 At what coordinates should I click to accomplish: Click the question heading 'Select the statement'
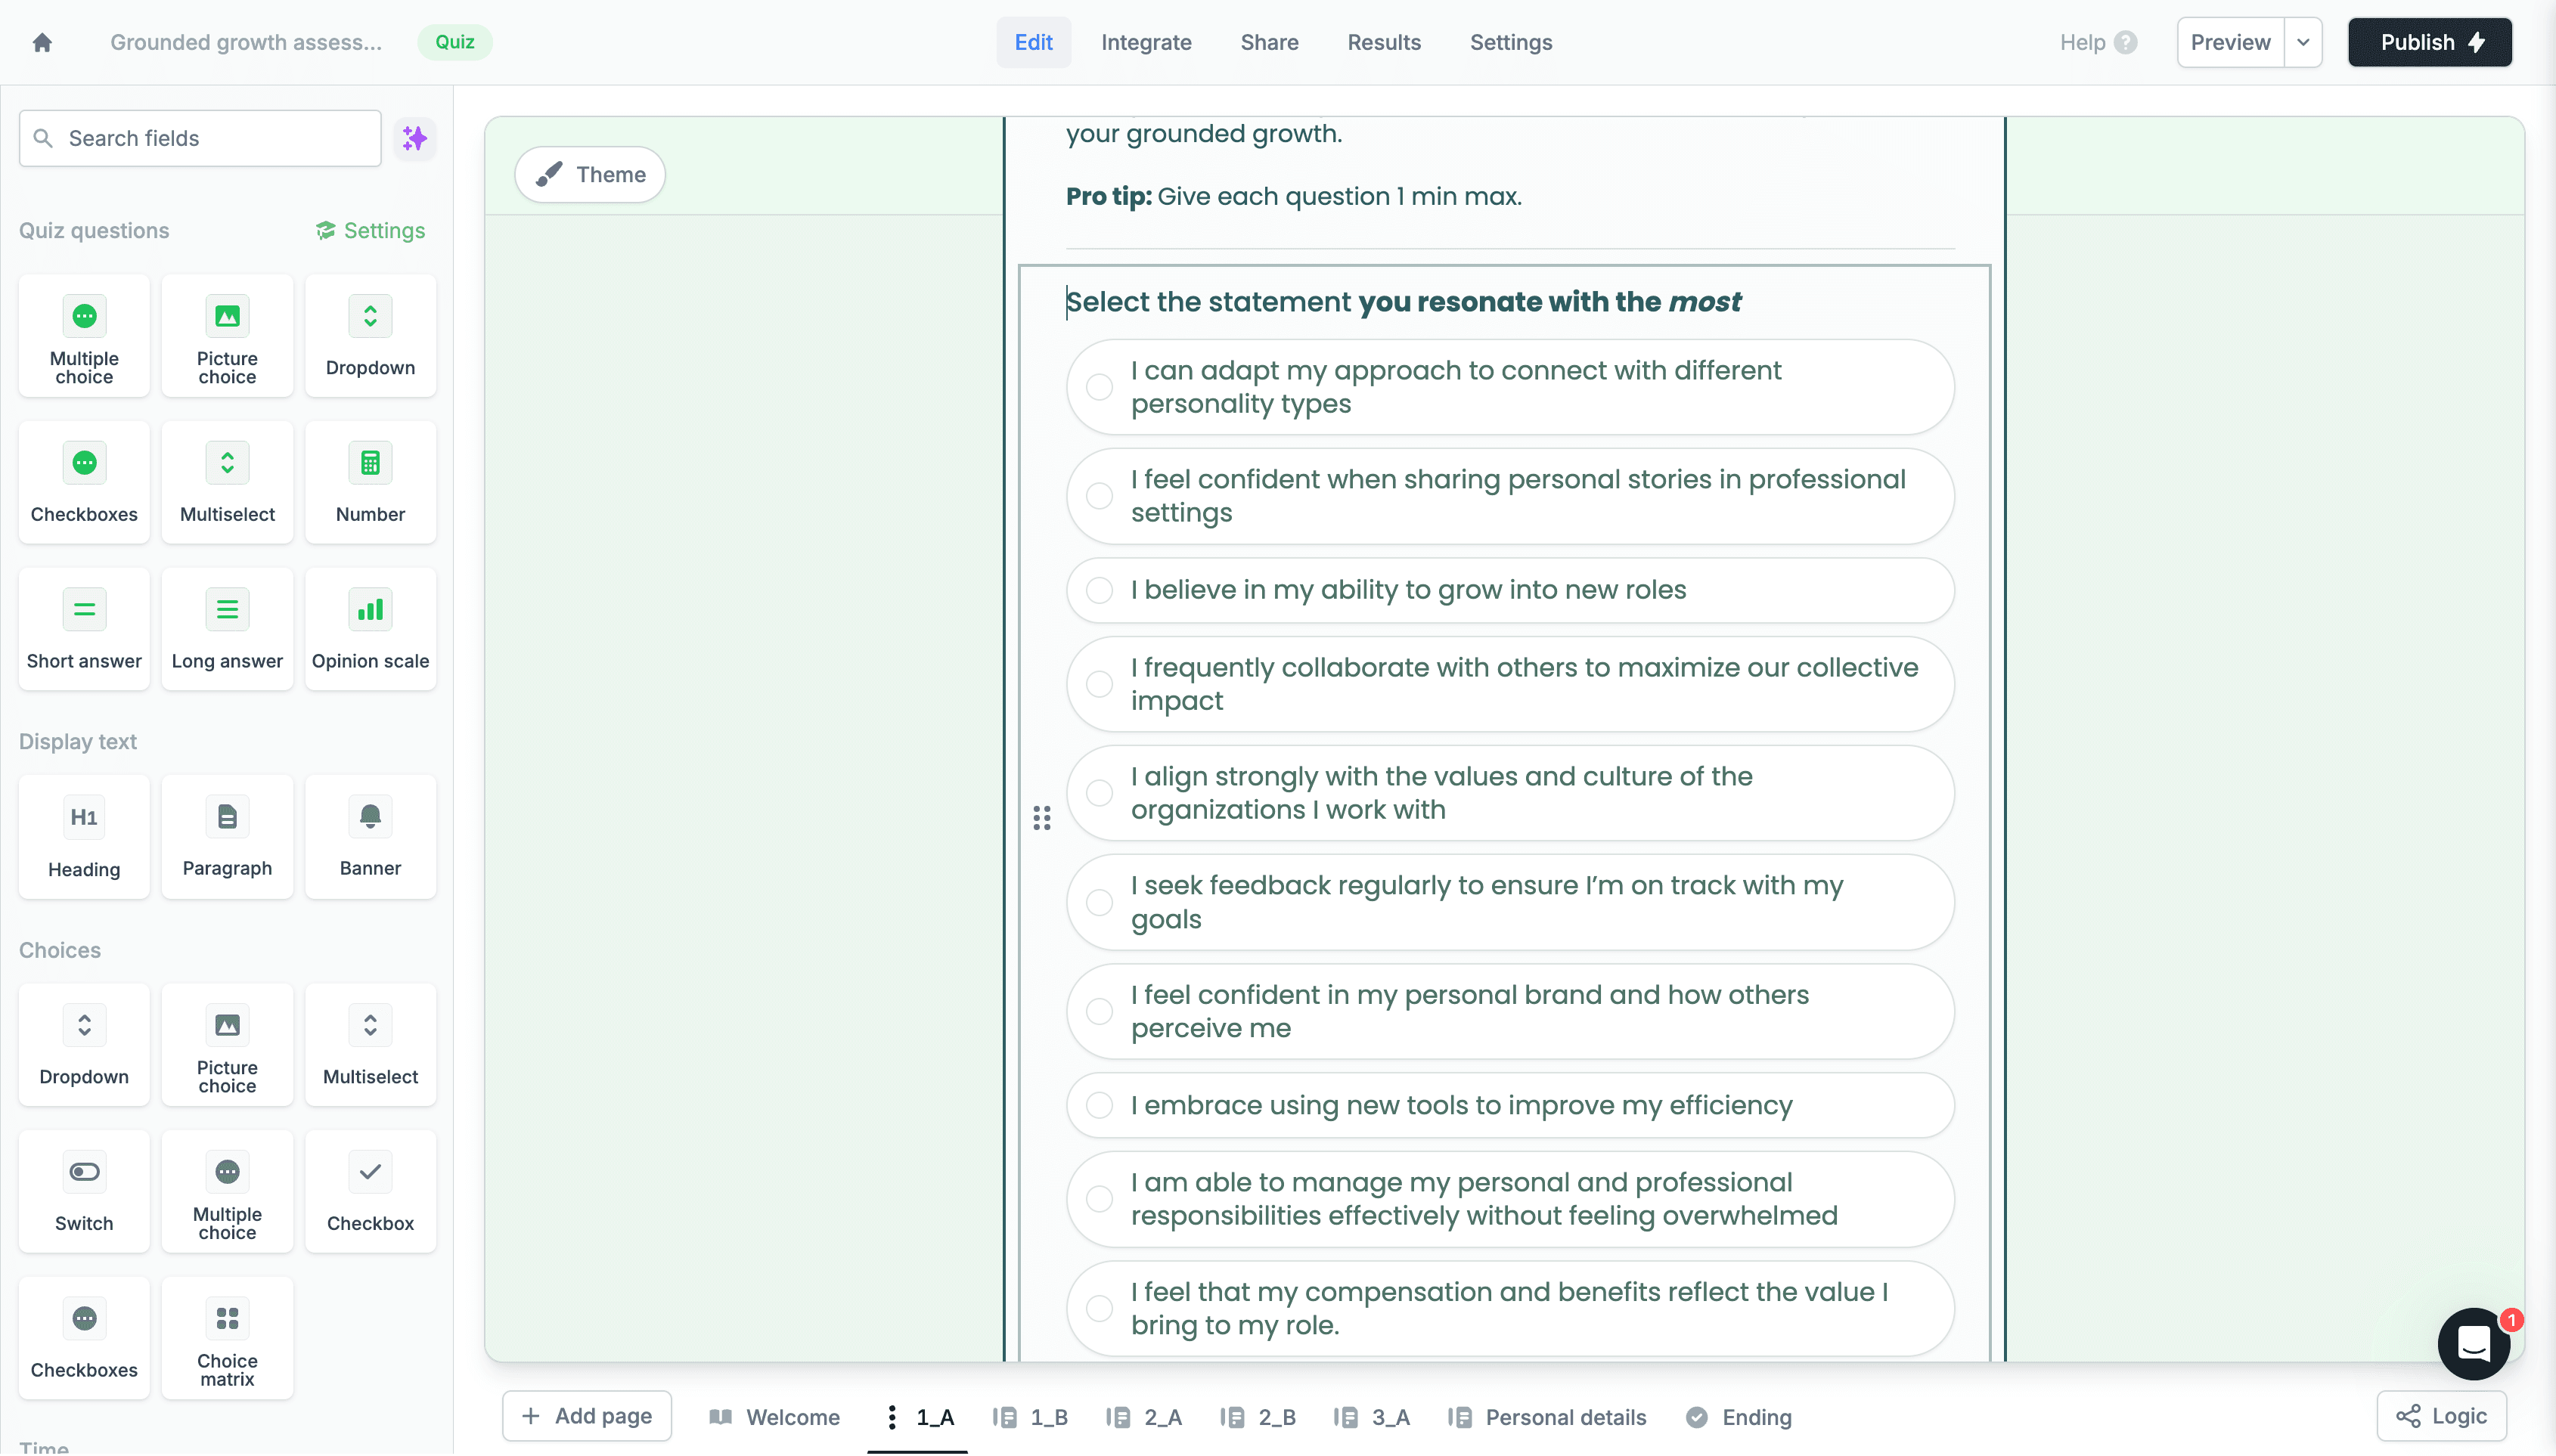[x=1403, y=302]
